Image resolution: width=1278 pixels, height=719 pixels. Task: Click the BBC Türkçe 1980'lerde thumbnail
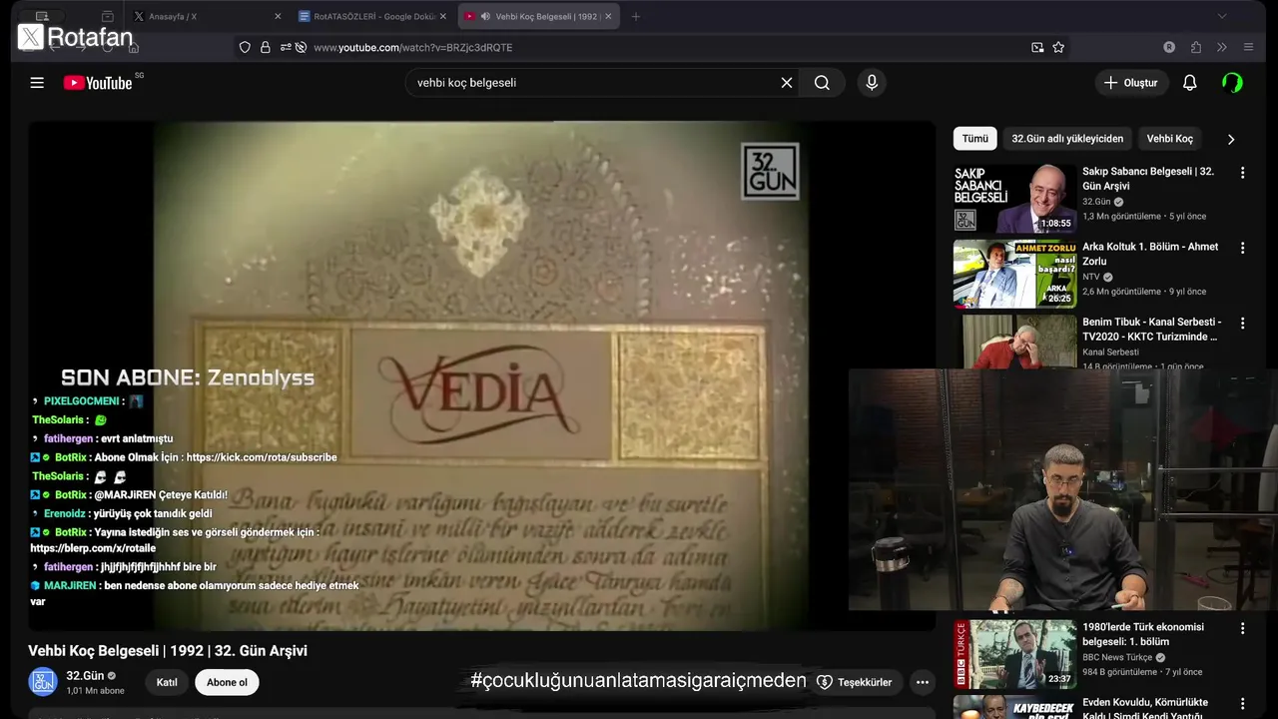pos(1015,654)
